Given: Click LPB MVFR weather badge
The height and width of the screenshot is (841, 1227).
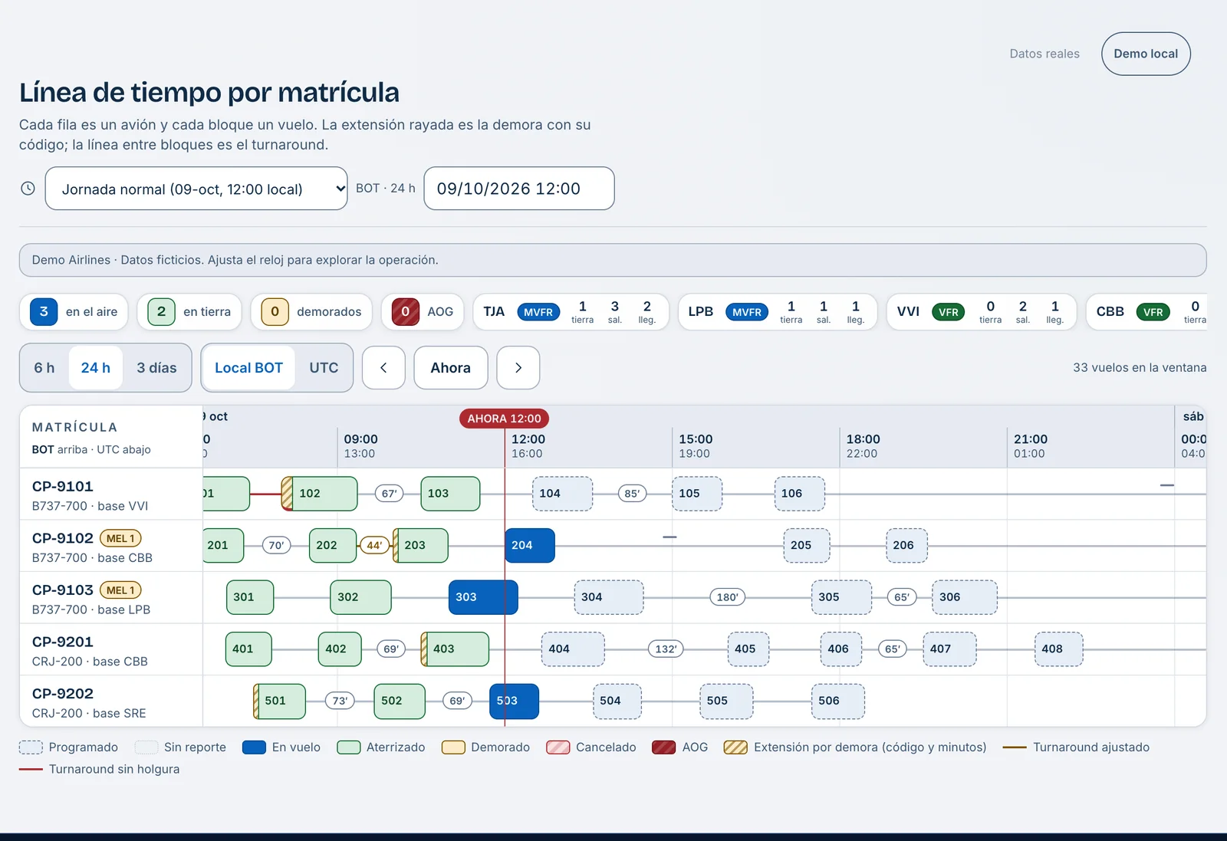Looking at the screenshot, I should point(747,312).
